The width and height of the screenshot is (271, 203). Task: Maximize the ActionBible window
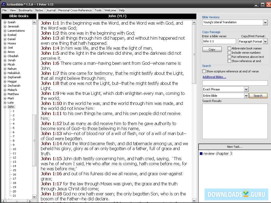pyautogui.click(x=263, y=4)
